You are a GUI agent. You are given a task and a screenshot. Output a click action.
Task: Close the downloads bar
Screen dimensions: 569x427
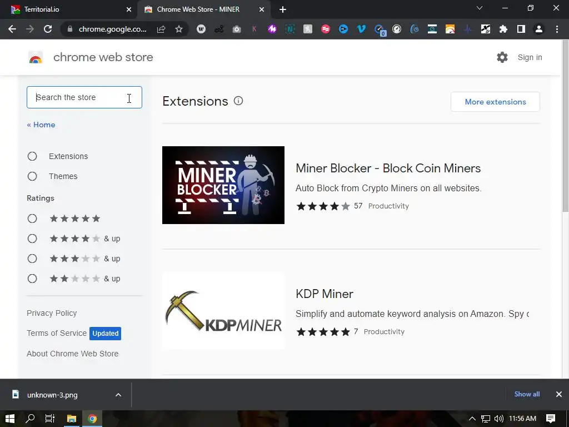pos(559,394)
